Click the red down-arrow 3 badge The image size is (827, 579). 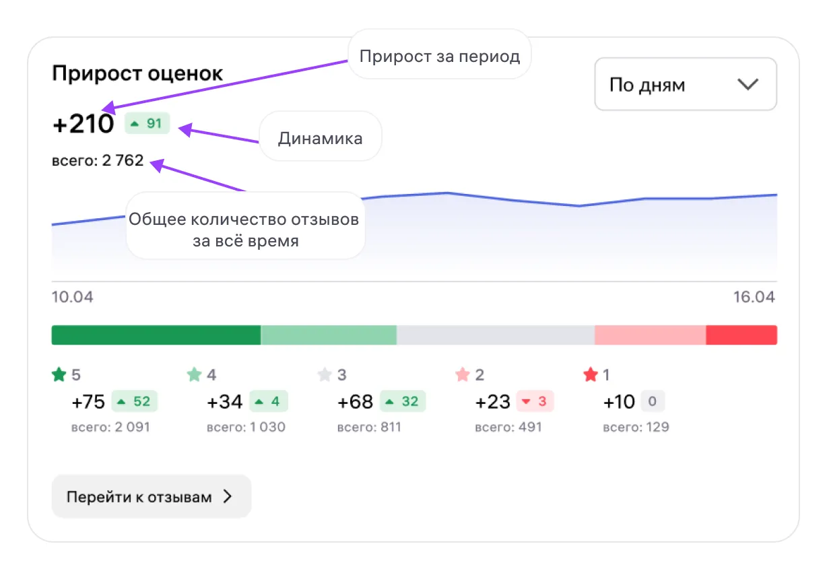[535, 402]
